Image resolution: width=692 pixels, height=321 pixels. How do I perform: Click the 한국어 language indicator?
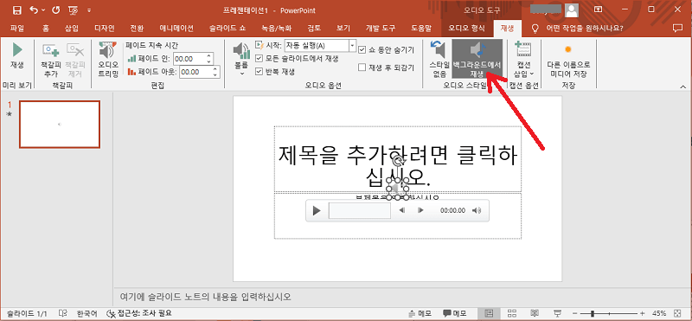(x=87, y=313)
